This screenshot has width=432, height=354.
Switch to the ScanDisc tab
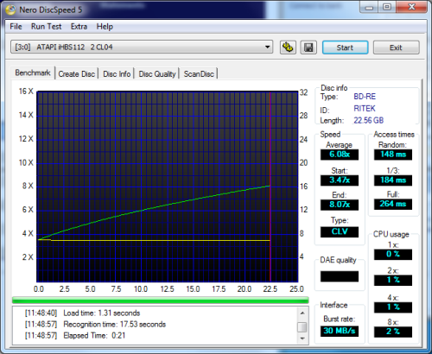click(199, 74)
